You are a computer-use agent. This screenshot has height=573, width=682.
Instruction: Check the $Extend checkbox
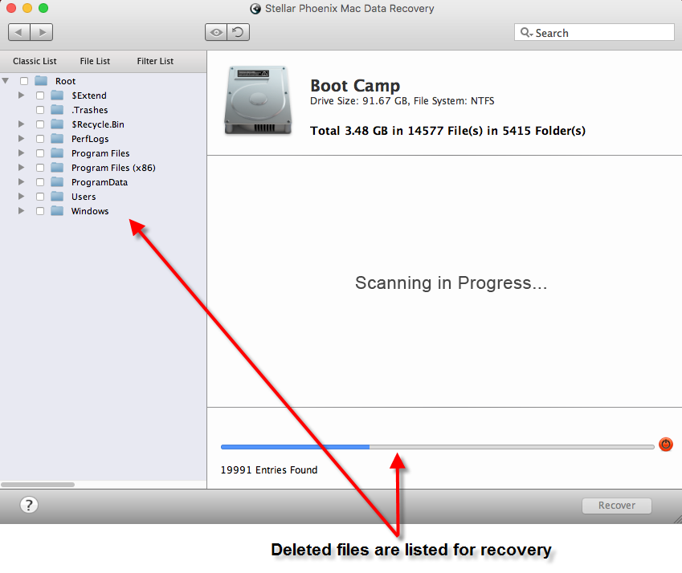click(40, 95)
